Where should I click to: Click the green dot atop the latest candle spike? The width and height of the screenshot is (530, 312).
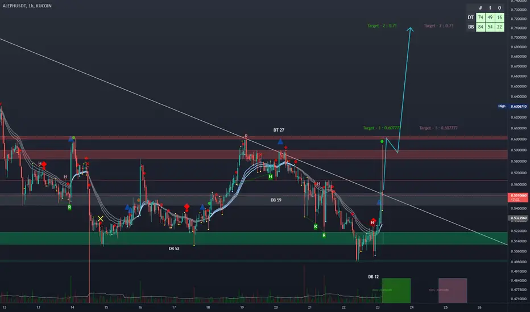[x=382, y=141]
